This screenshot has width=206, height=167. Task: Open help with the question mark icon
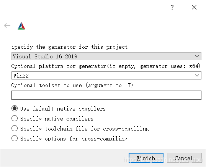coord(172,7)
